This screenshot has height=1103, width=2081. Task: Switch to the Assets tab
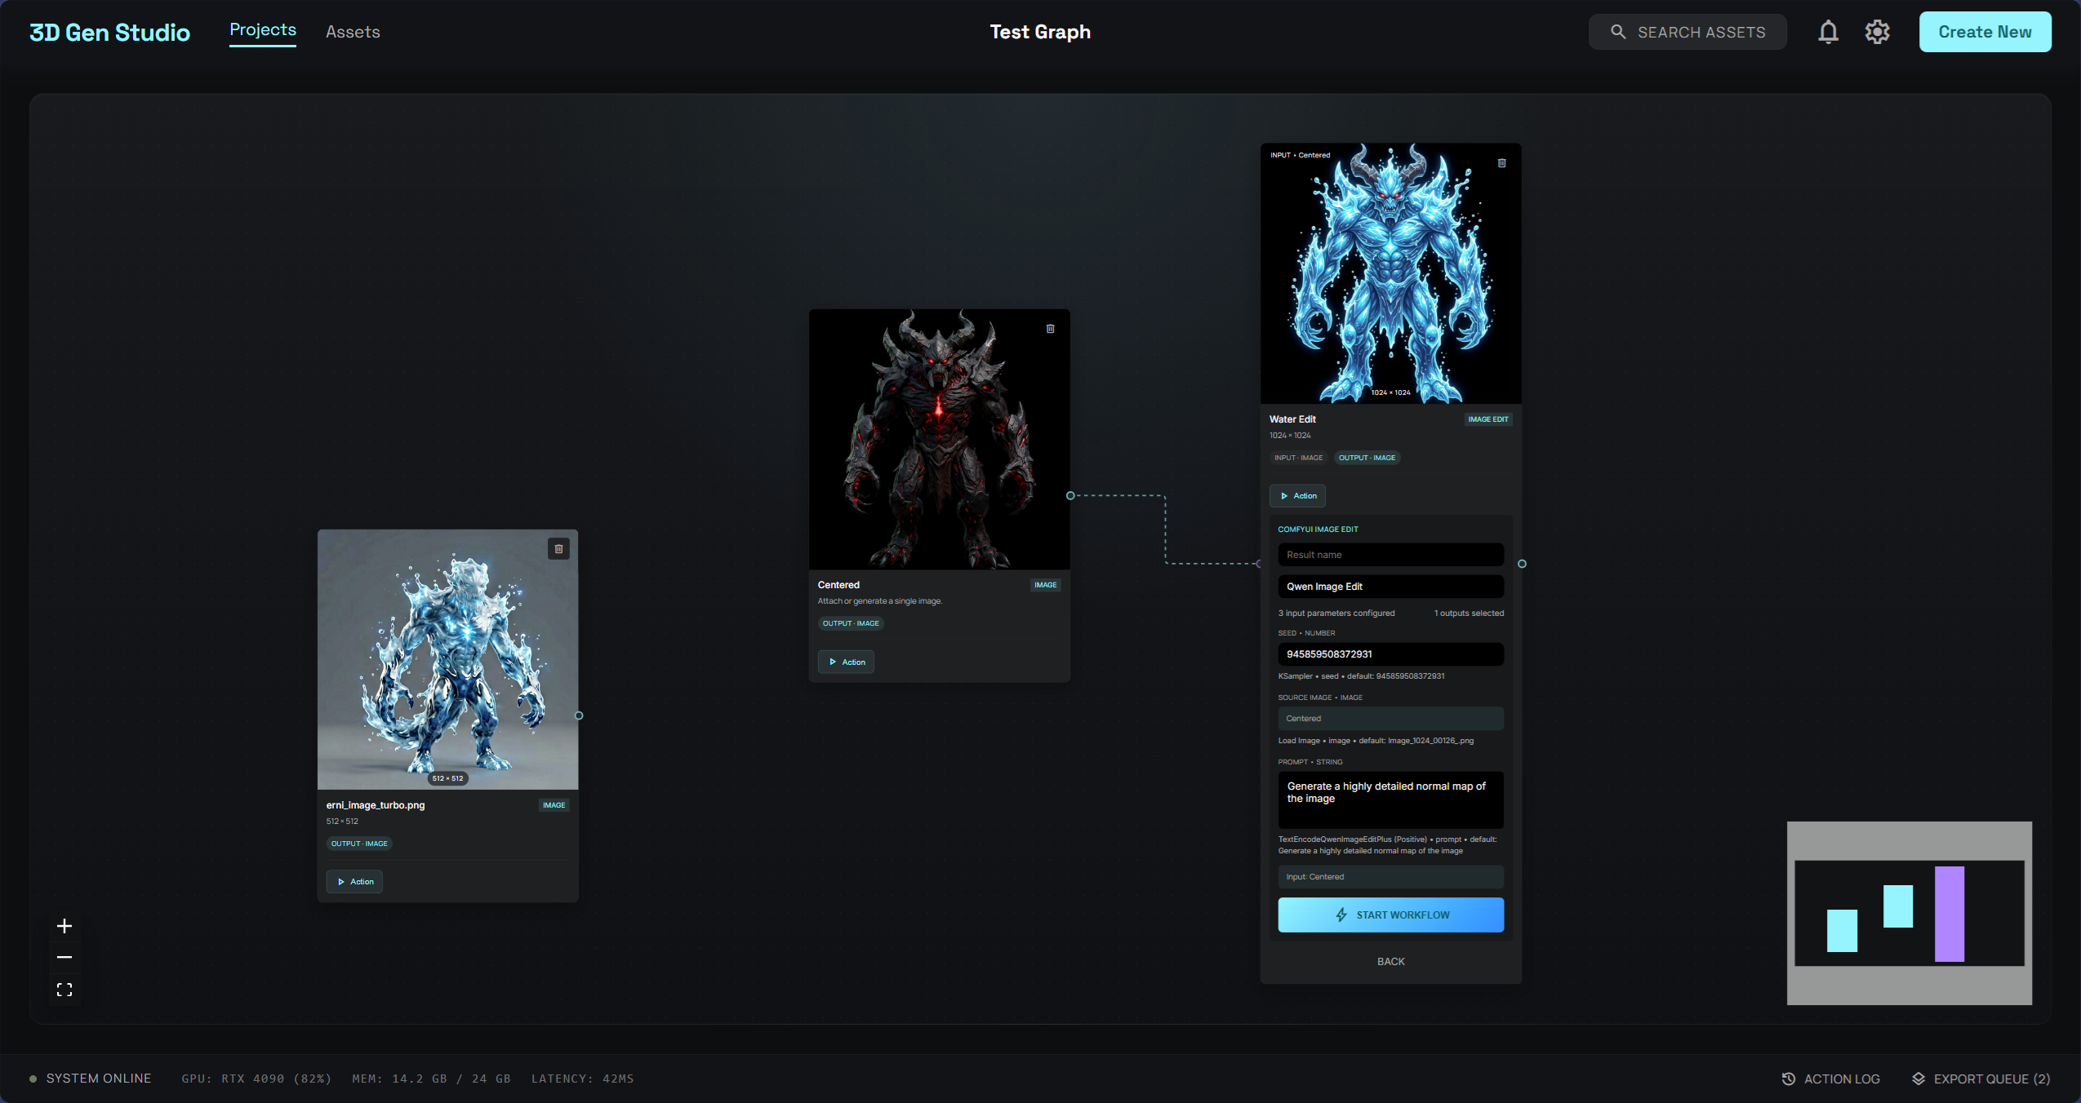pos(353,32)
